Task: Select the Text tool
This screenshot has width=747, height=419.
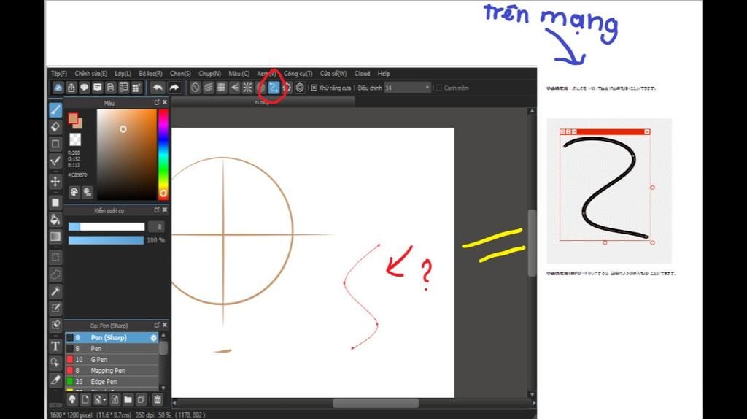Action: (x=55, y=346)
